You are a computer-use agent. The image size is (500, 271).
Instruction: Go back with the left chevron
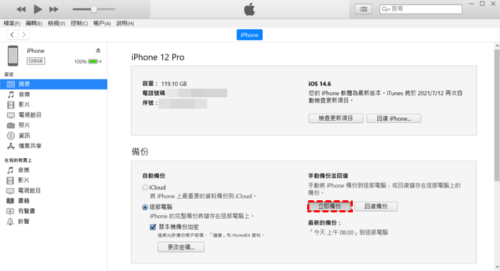[12, 34]
